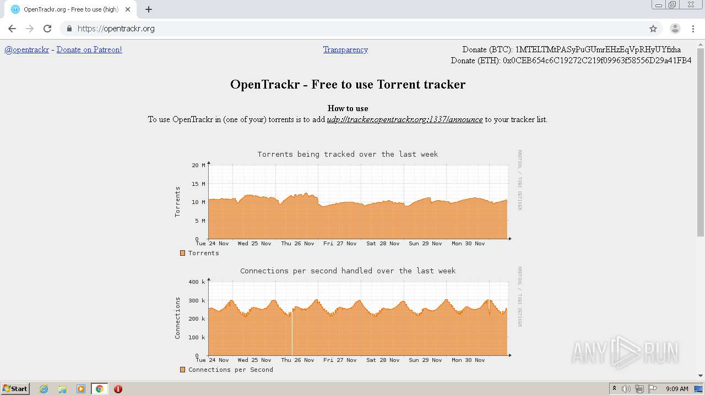Go forward to the next page
Image resolution: width=705 pixels, height=396 pixels.
(30, 29)
